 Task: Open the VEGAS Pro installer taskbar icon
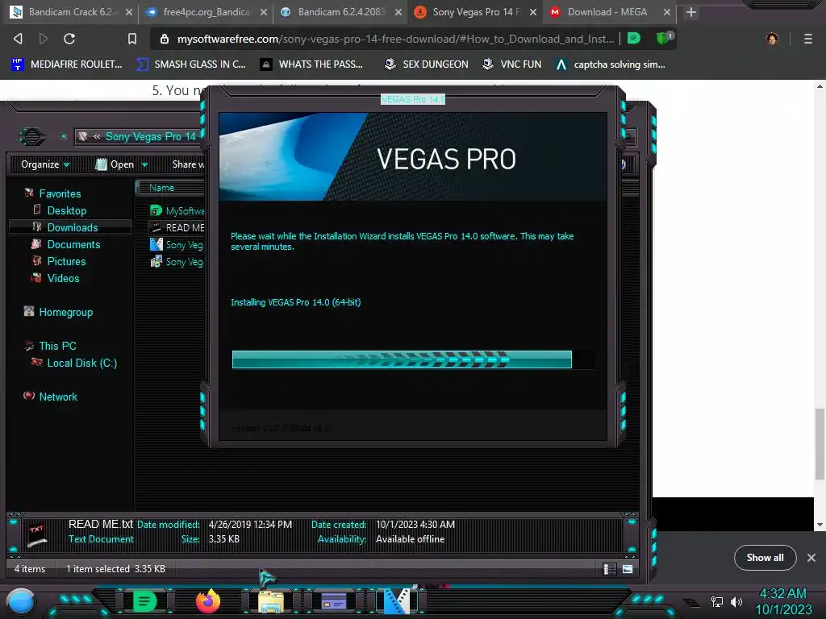pos(397,601)
